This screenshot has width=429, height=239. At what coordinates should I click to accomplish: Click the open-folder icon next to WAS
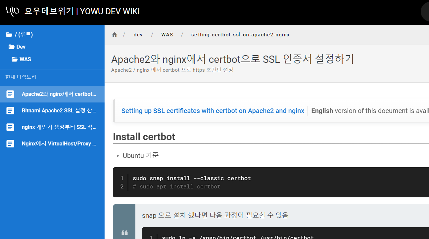pos(15,60)
